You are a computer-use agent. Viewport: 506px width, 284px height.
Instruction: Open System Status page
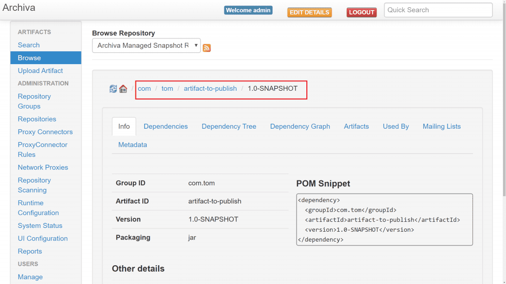click(40, 225)
